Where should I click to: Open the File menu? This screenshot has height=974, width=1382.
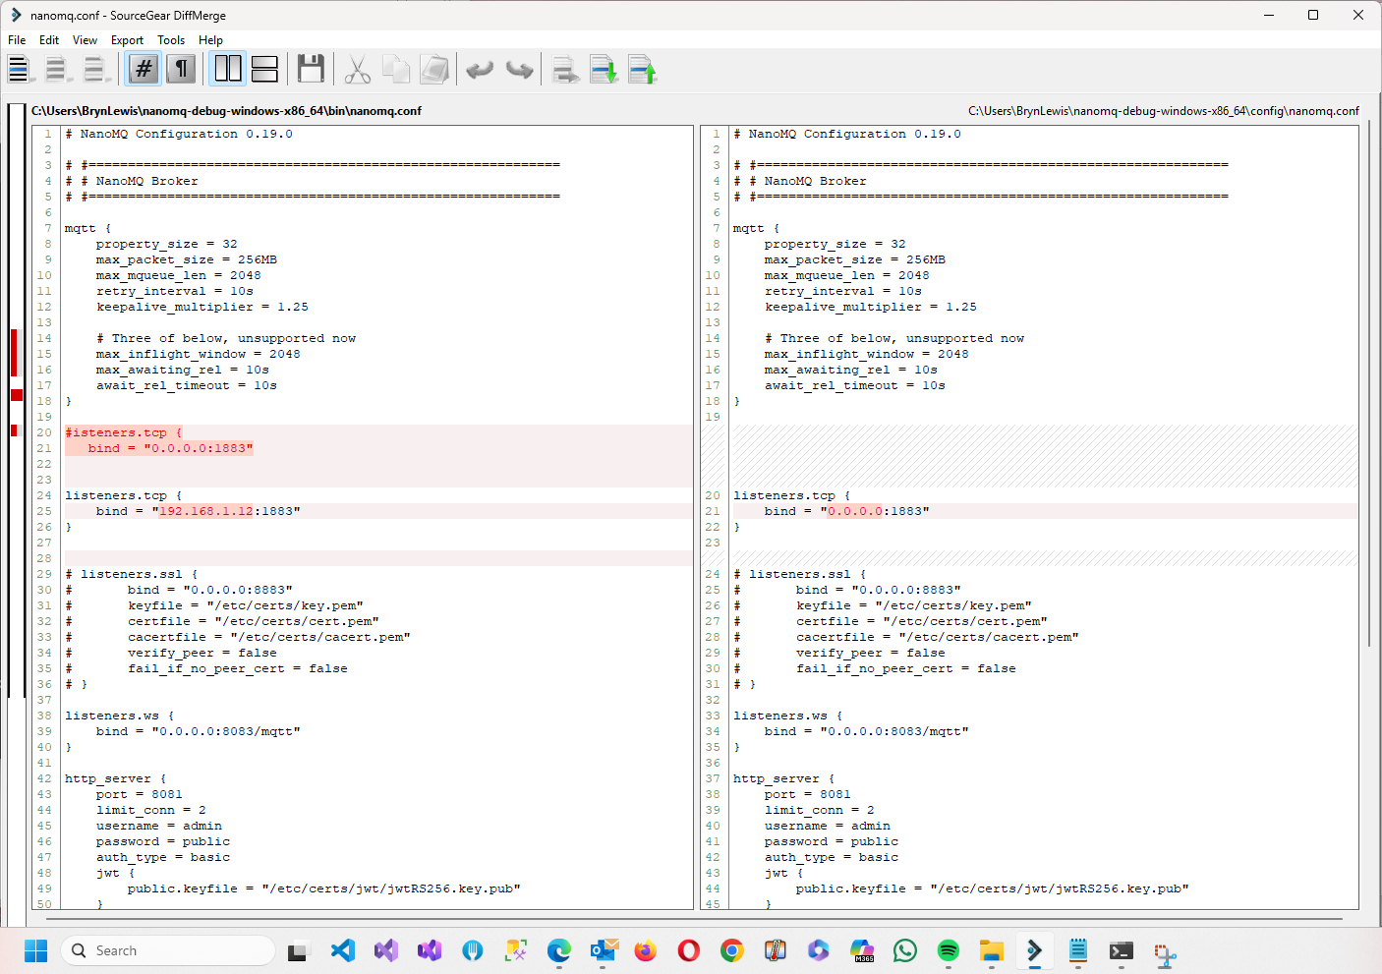pyautogui.click(x=17, y=40)
